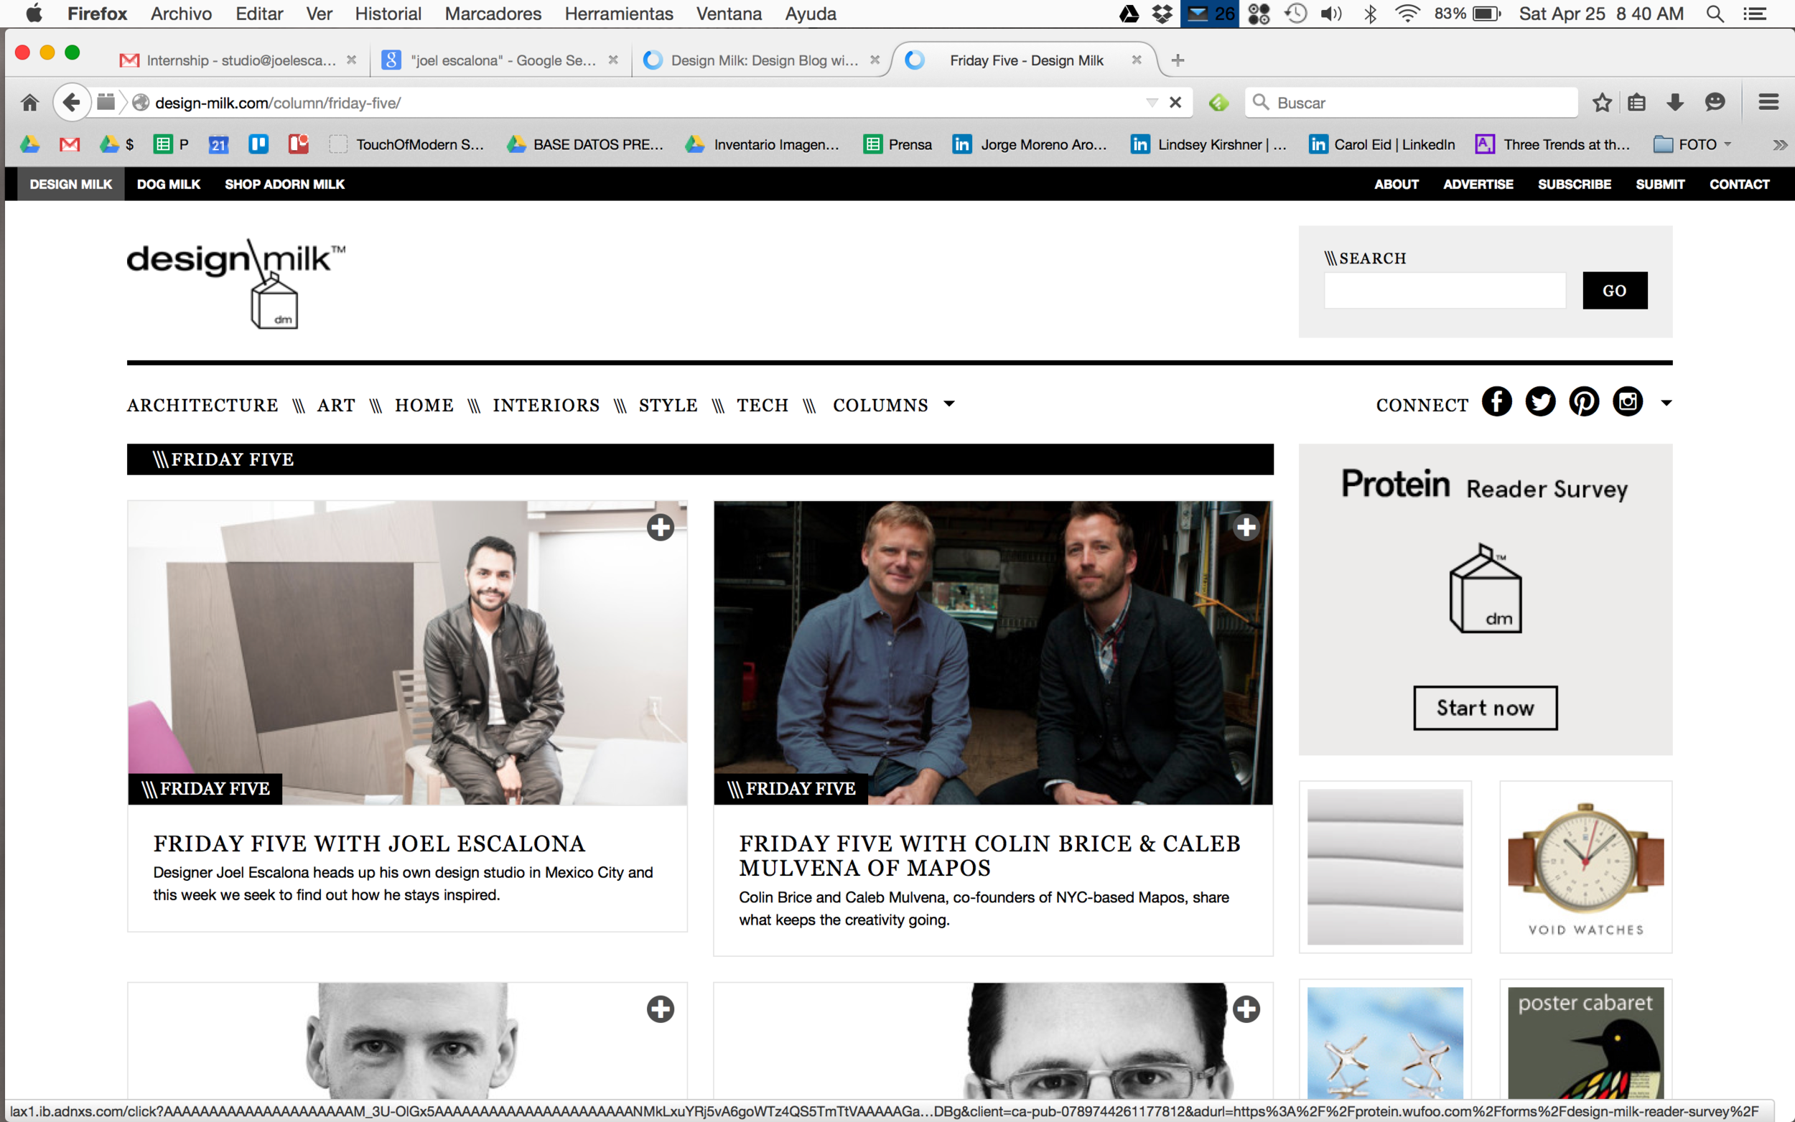Open the FOTO bookmarks folder dropdown
Screen dimensions: 1795x1122
tap(1728, 144)
